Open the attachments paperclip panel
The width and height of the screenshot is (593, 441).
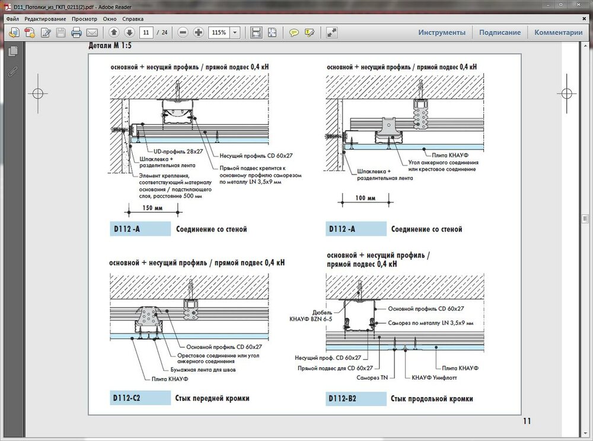(x=13, y=72)
